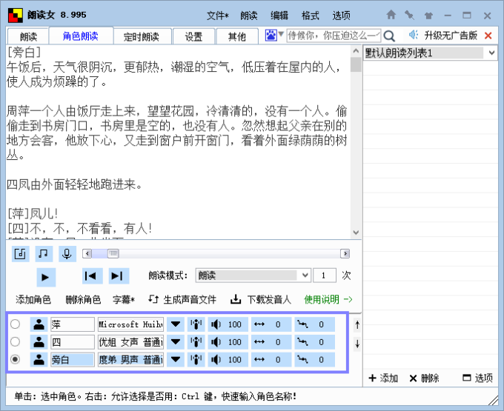Switch to the 其他 tab
The height and width of the screenshot is (411, 504).
click(237, 36)
